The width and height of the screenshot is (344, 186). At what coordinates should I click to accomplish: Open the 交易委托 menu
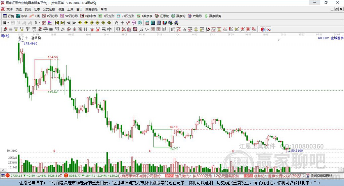click(x=91, y=9)
